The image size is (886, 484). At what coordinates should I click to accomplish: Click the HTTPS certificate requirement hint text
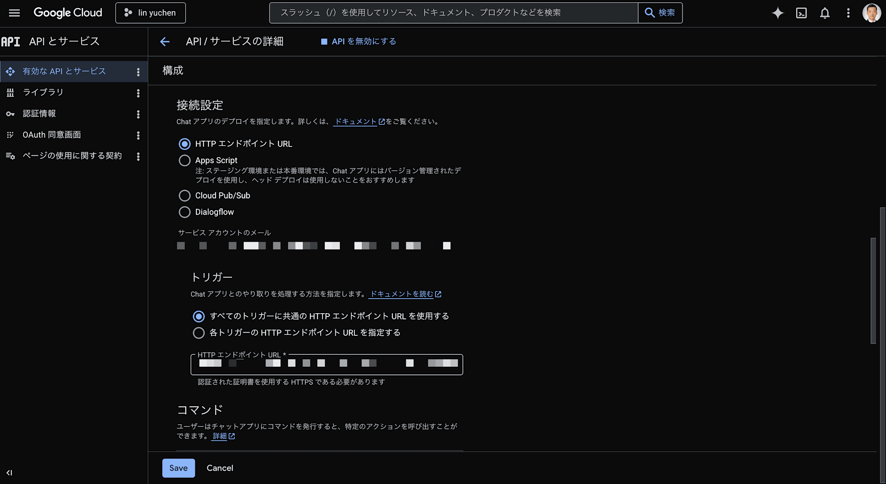291,382
